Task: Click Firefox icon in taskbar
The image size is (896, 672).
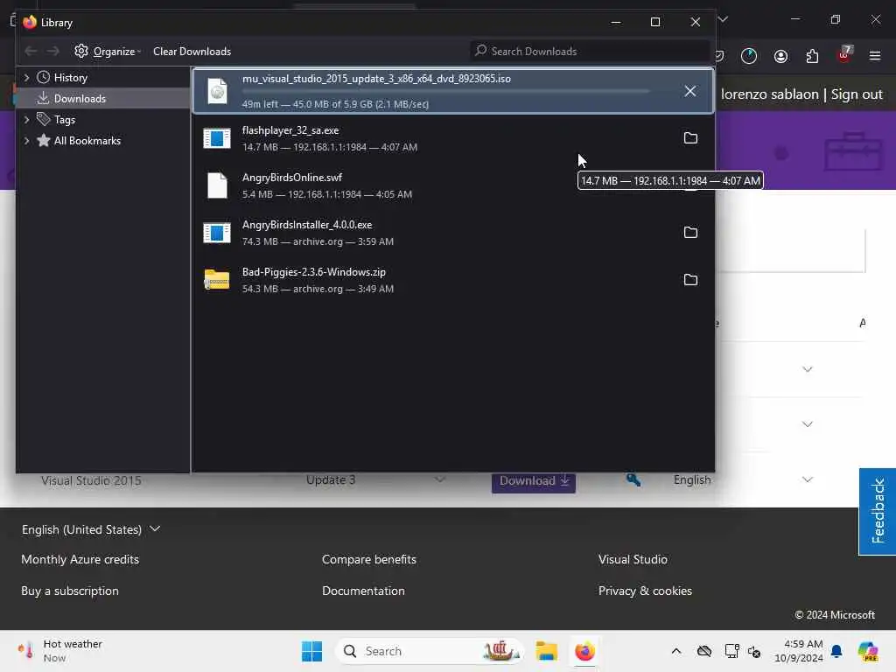Action: pyautogui.click(x=584, y=651)
